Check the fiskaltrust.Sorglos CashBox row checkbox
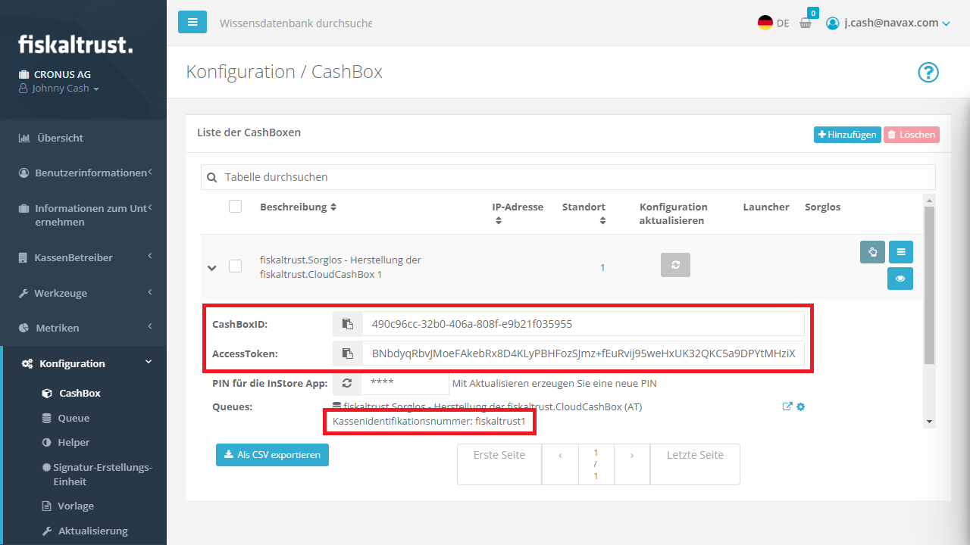The image size is (970, 545). pyautogui.click(x=235, y=266)
